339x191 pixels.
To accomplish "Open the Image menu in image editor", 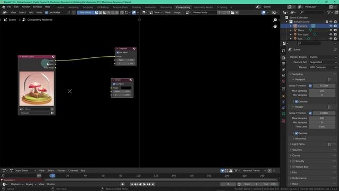I will point(177,13).
